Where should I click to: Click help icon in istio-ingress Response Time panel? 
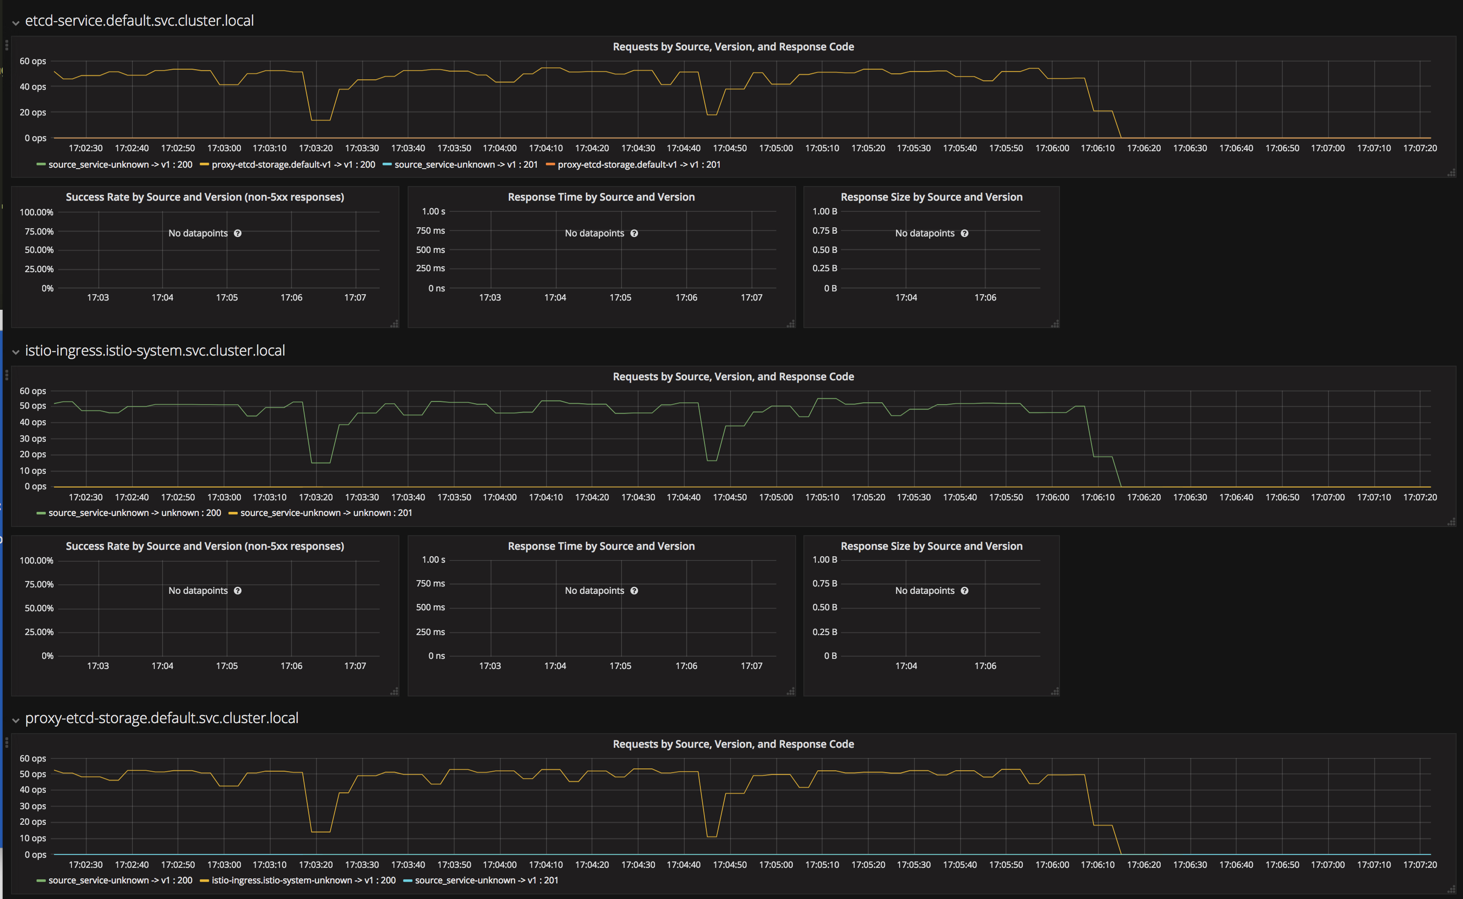(634, 591)
